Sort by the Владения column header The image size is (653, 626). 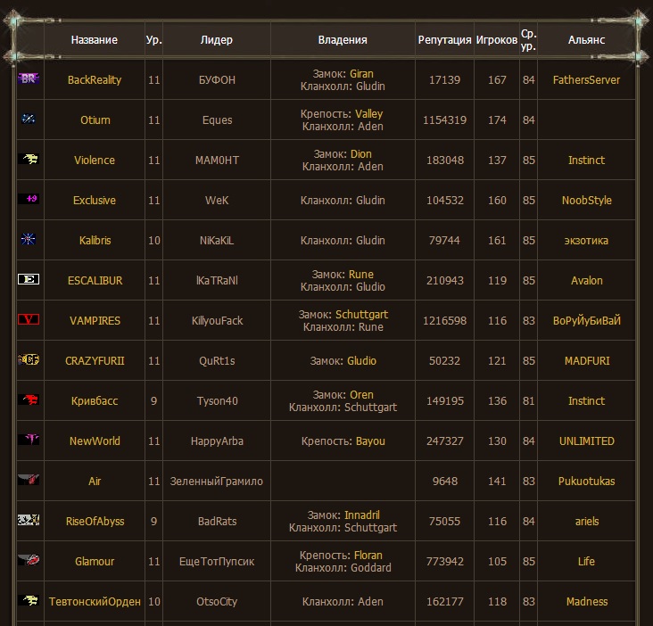pyautogui.click(x=343, y=40)
